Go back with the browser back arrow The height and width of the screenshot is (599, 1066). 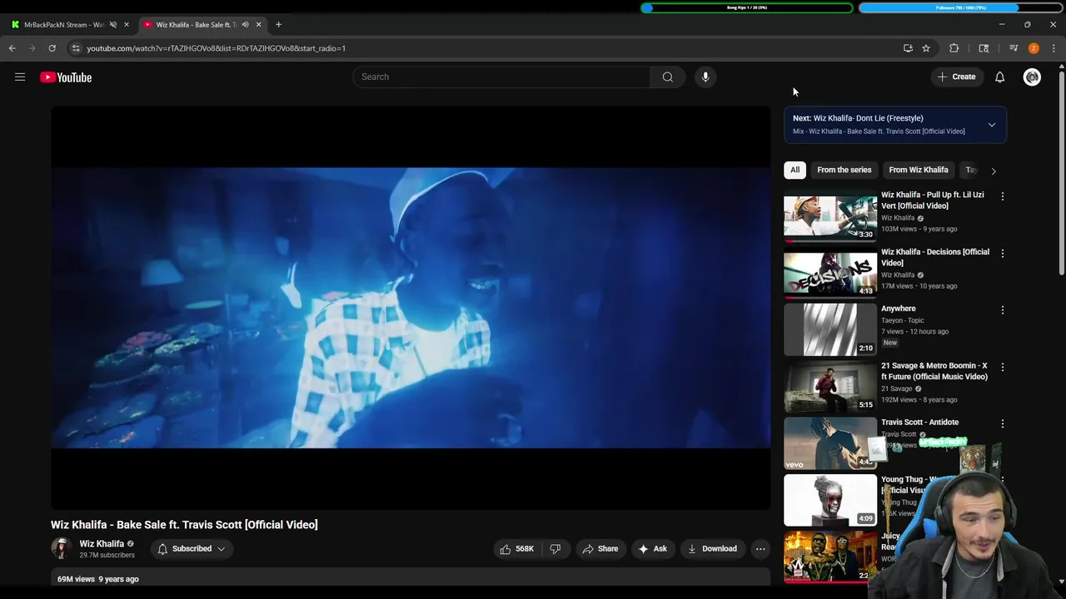pyautogui.click(x=12, y=48)
